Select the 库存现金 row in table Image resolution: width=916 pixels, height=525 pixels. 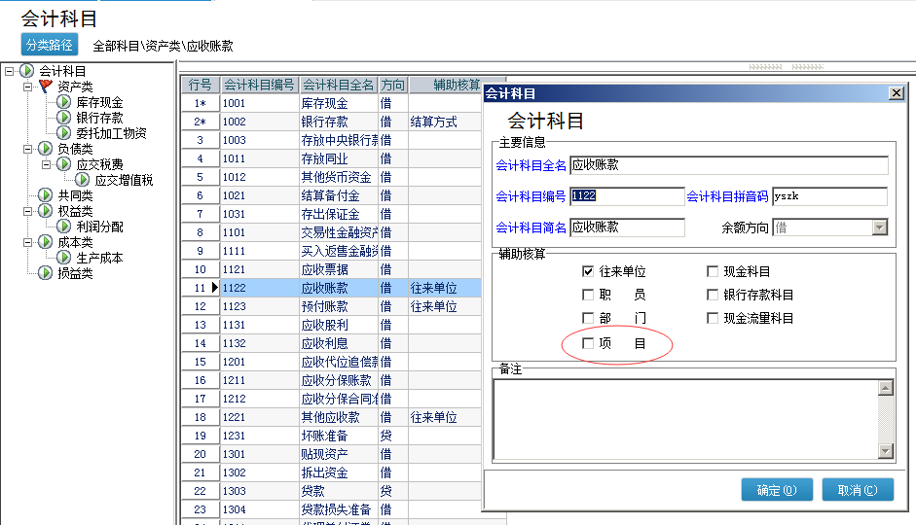331,103
